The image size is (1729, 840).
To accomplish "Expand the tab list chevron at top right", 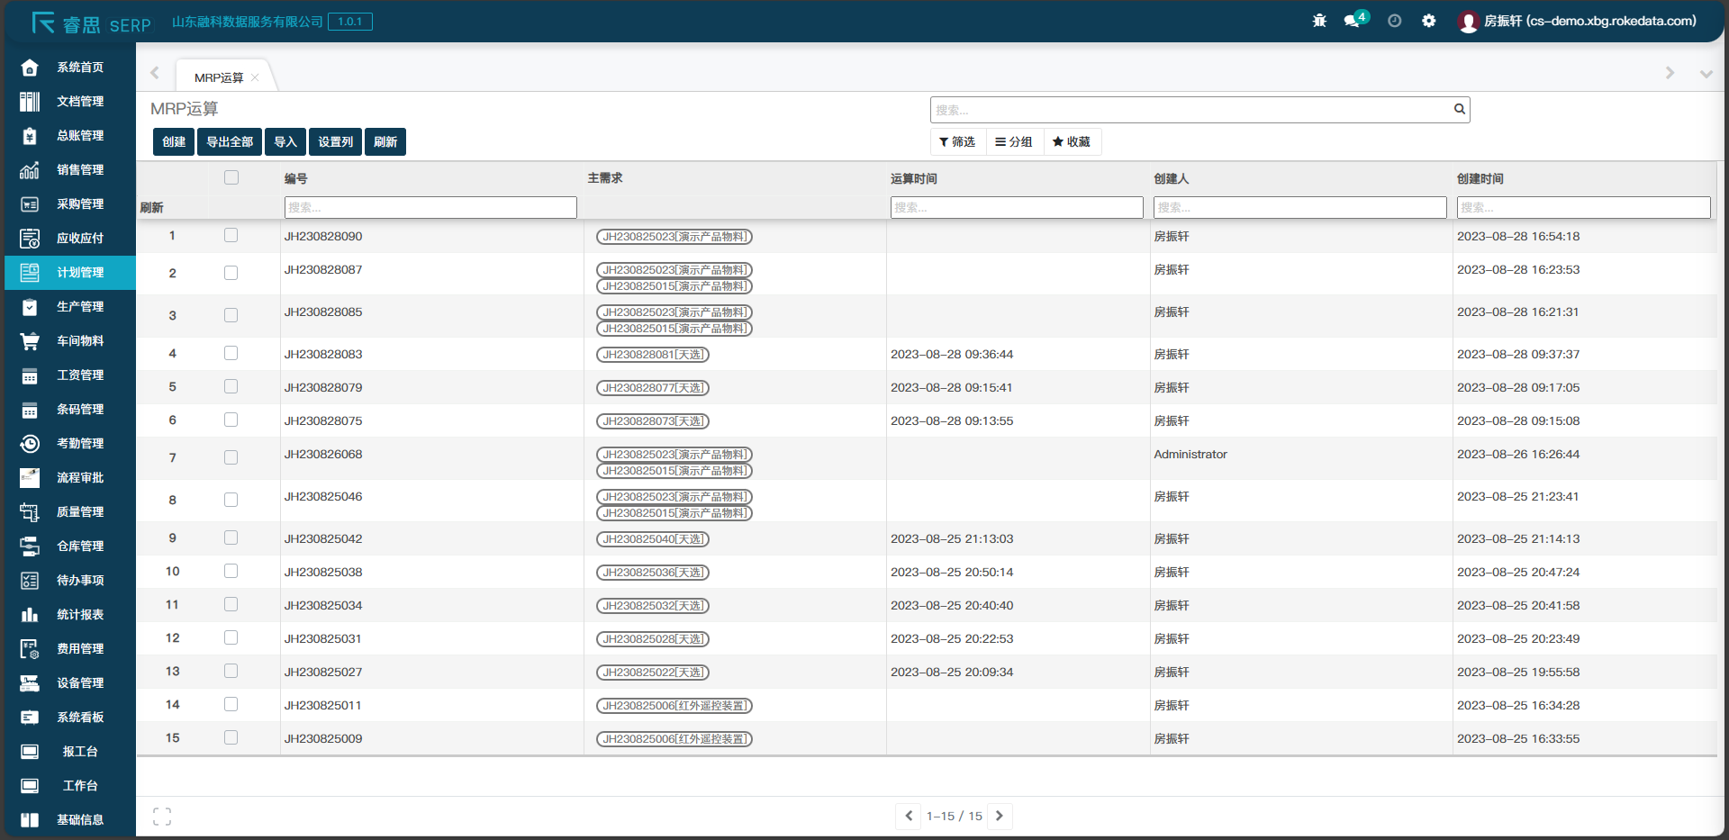I will click(x=1706, y=74).
